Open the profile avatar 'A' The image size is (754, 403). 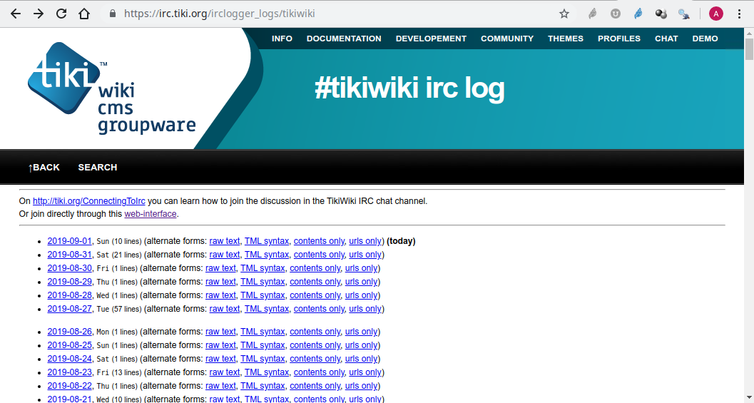point(716,14)
